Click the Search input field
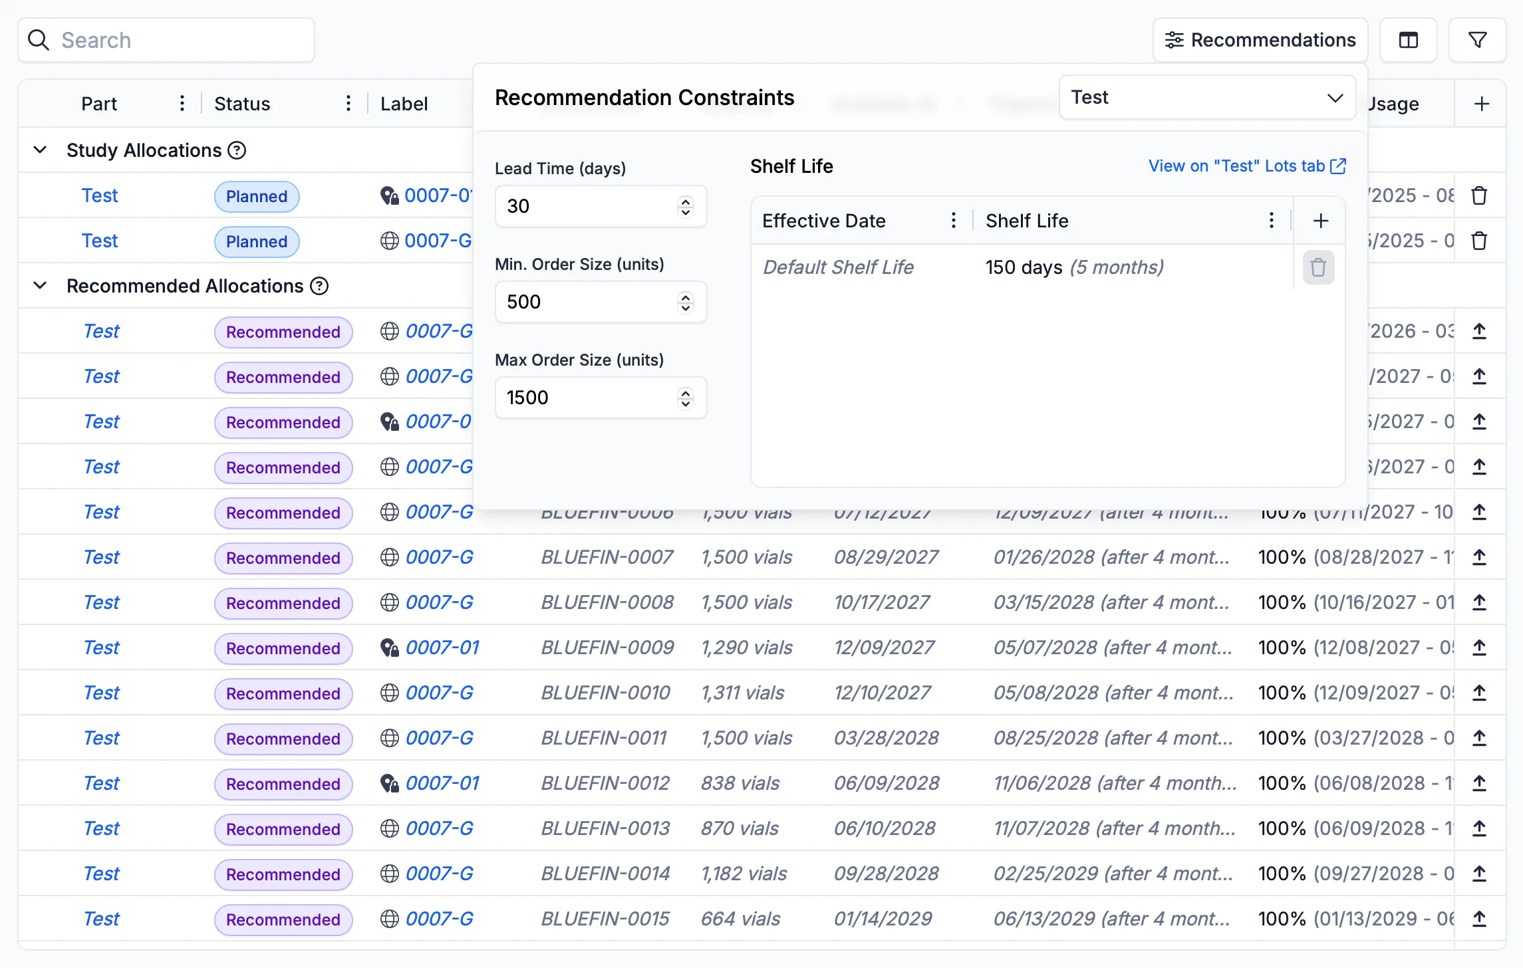The image size is (1523, 968). coord(166,41)
